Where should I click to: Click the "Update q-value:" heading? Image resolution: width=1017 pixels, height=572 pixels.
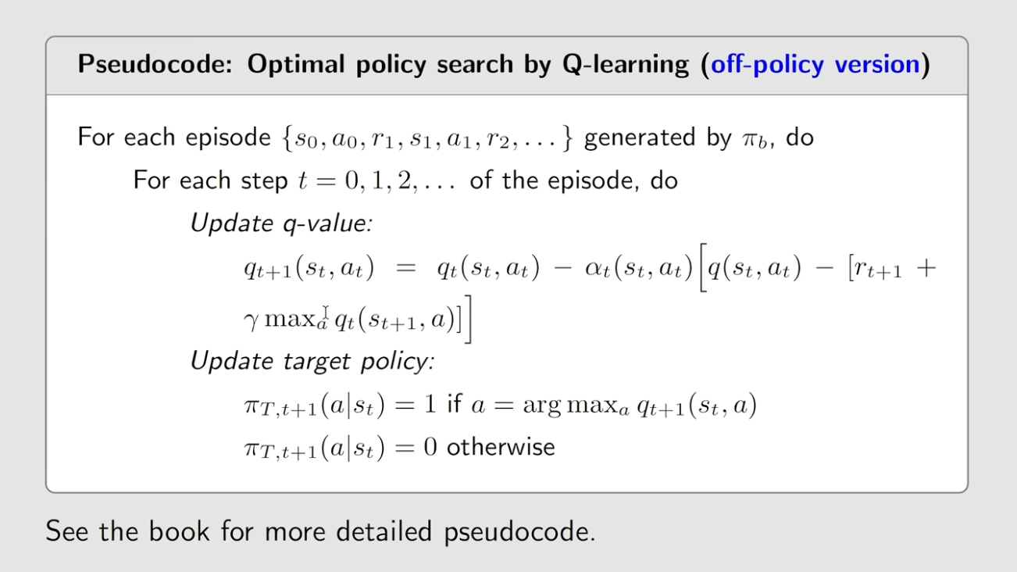click(x=281, y=223)
